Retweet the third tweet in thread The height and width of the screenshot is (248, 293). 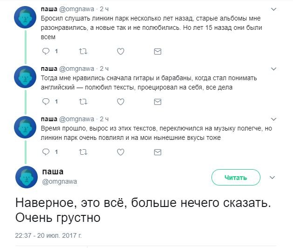tap(83, 152)
